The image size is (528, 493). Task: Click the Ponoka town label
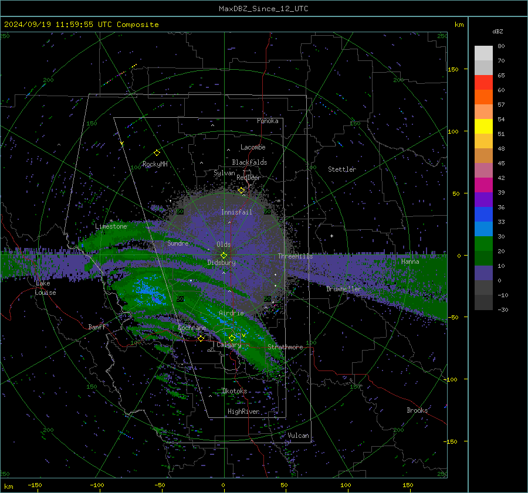tap(268, 121)
